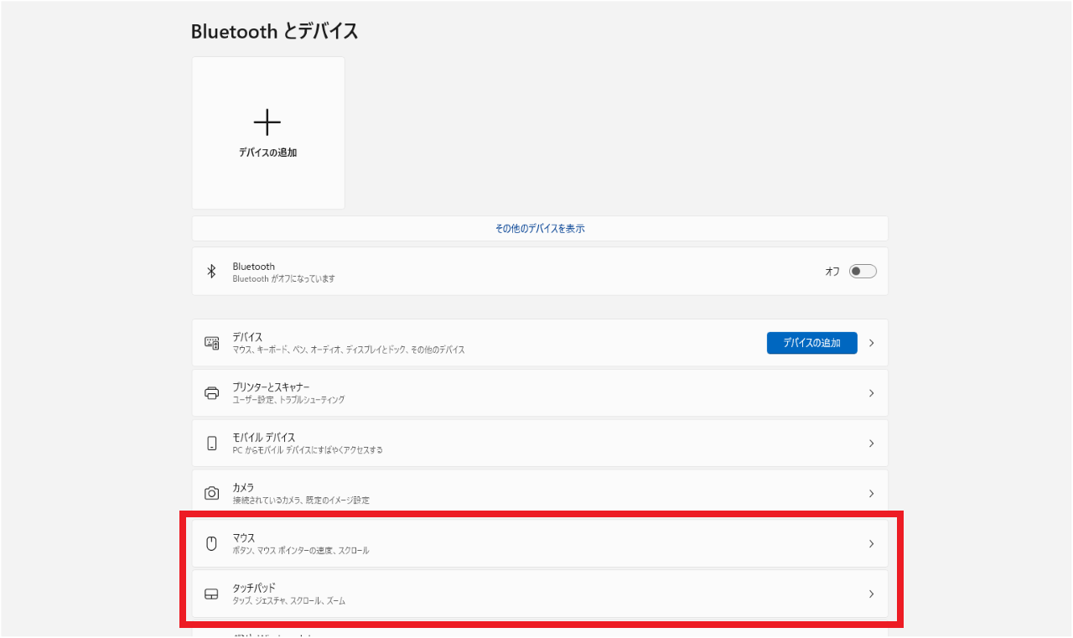Click the touchpad icon in the タッチパッド row
This screenshot has width=1073, height=638.
click(x=211, y=594)
